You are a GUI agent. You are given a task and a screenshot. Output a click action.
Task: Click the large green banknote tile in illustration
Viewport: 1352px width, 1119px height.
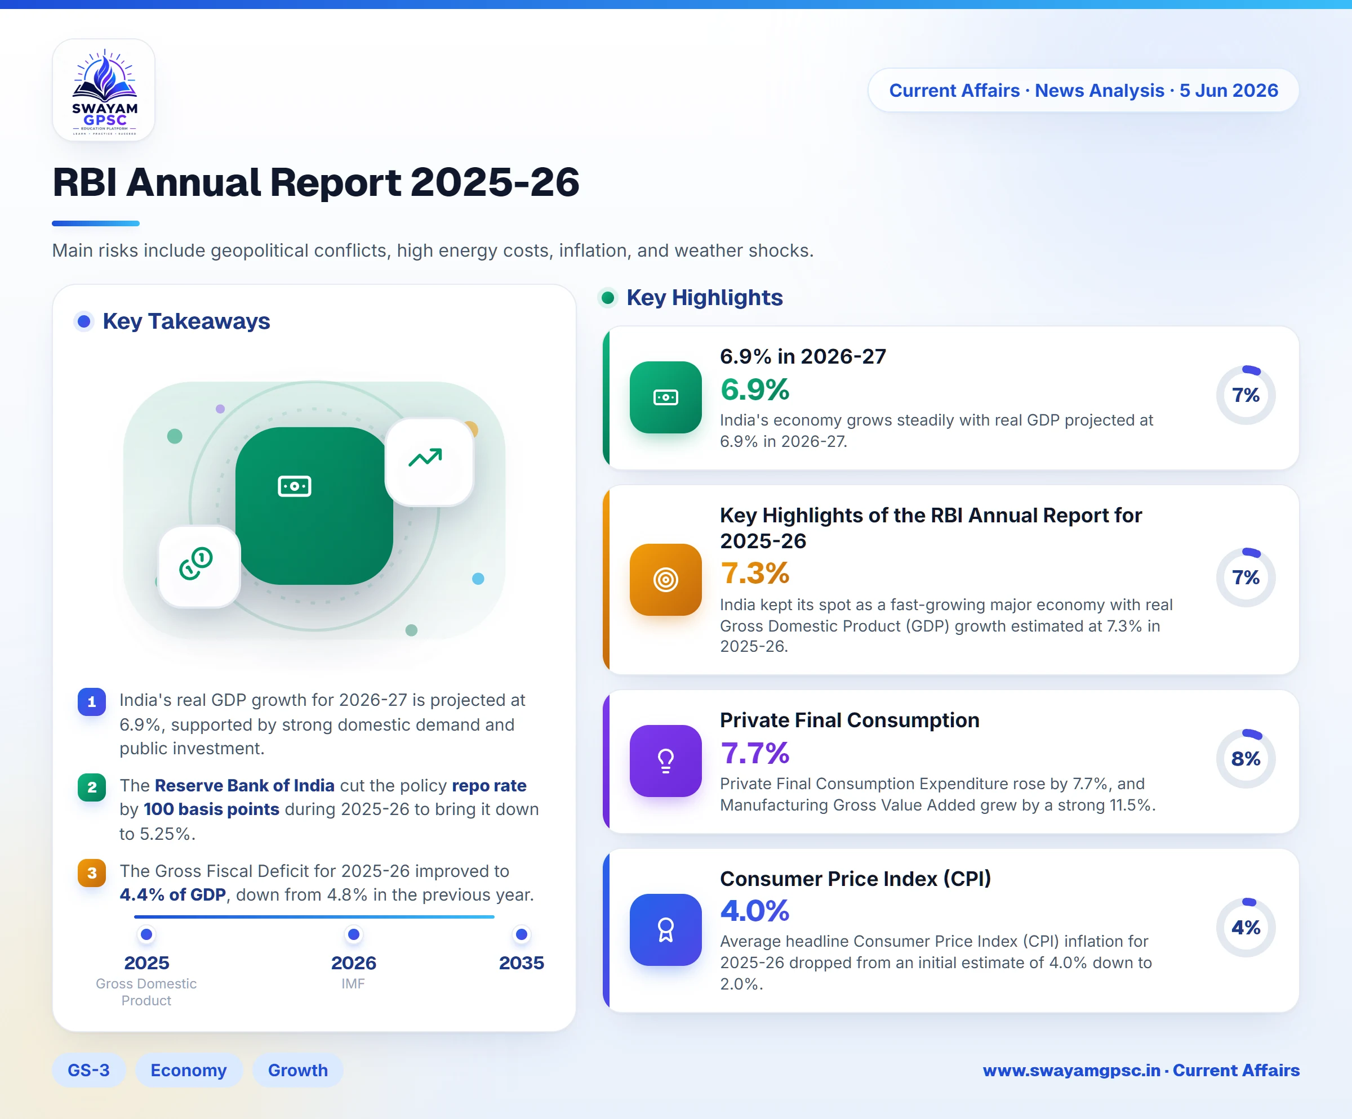tap(314, 505)
